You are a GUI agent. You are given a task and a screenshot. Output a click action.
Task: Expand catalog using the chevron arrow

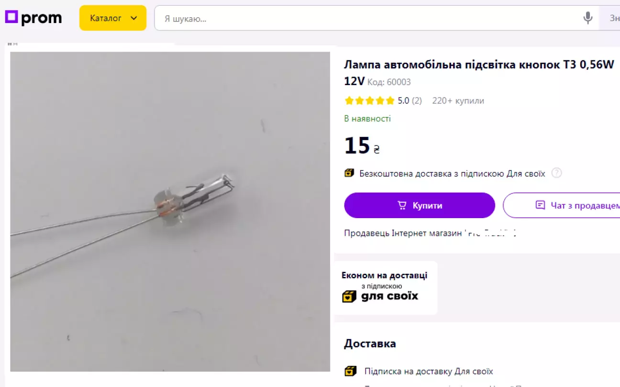coord(134,18)
